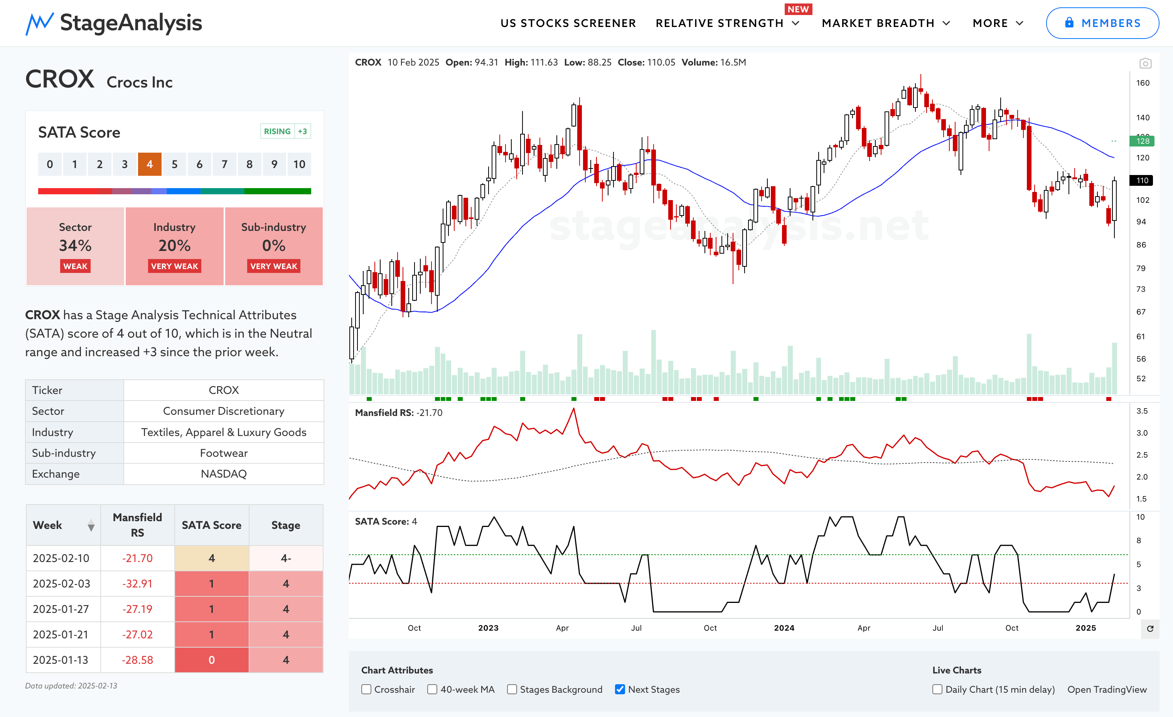Enable the Crosshair checkbox
This screenshot has height=717, width=1173.
(x=366, y=689)
